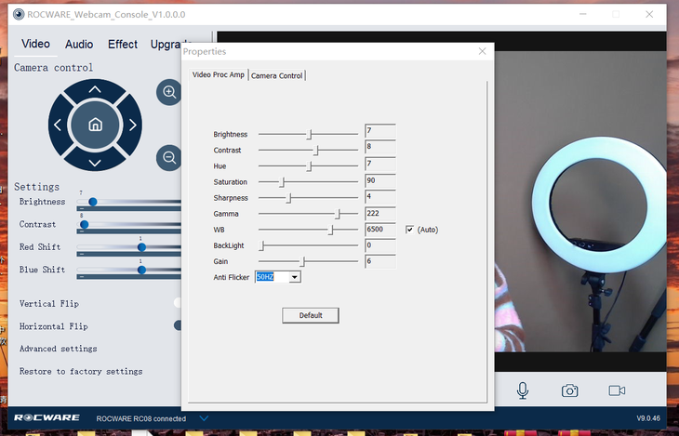Click the zoom out magnifier icon
Screen dimensions: 679x436
[x=168, y=158]
